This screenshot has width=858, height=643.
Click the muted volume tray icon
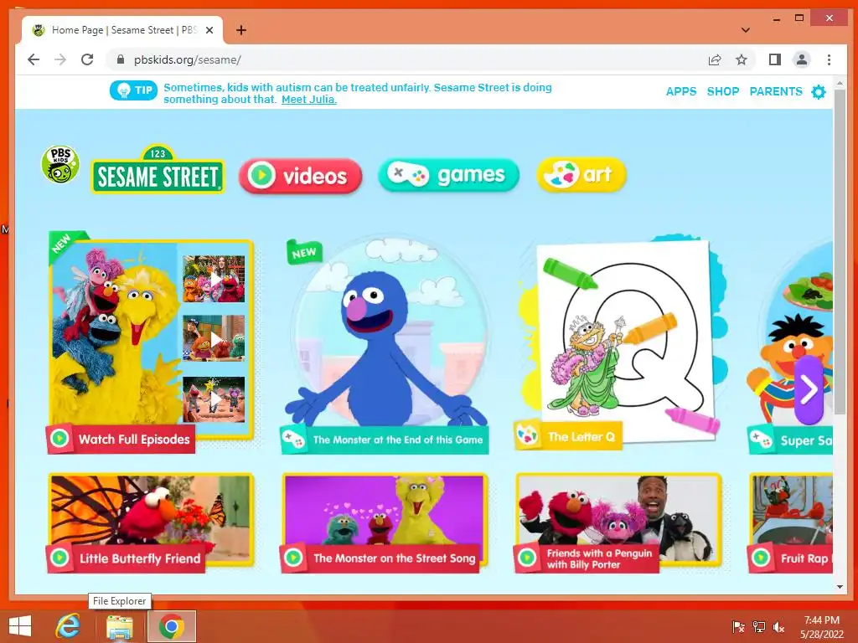[x=778, y=627]
